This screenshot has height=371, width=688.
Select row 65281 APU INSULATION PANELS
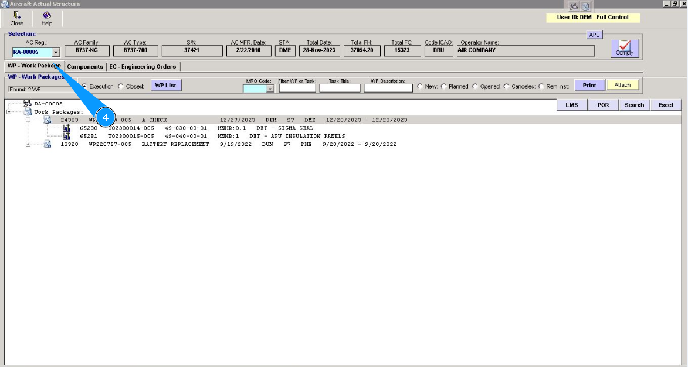pyautogui.click(x=212, y=136)
